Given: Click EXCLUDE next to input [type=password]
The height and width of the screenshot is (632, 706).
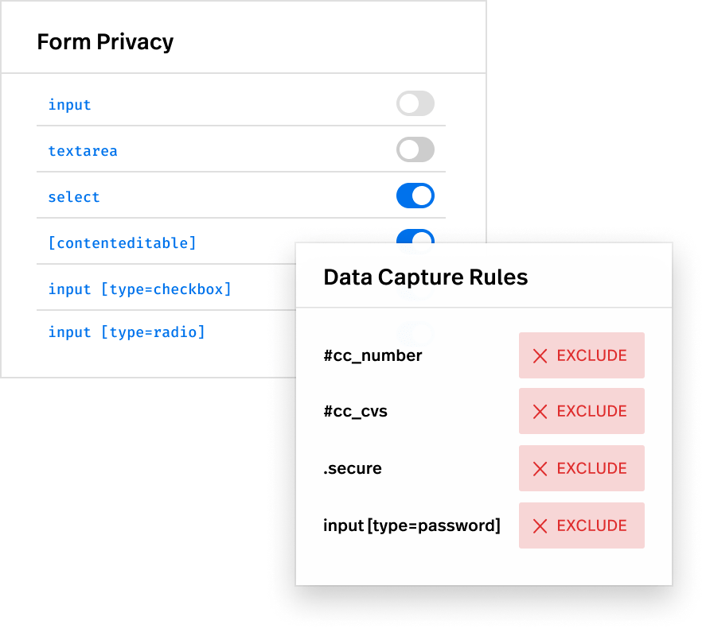Looking at the screenshot, I should [x=582, y=525].
